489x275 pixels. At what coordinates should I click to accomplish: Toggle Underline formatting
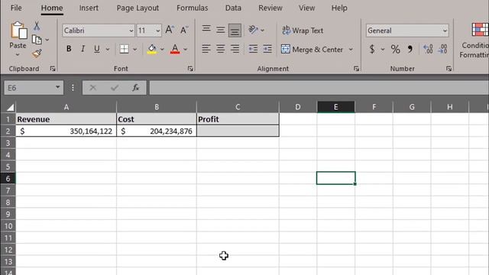pos(97,49)
